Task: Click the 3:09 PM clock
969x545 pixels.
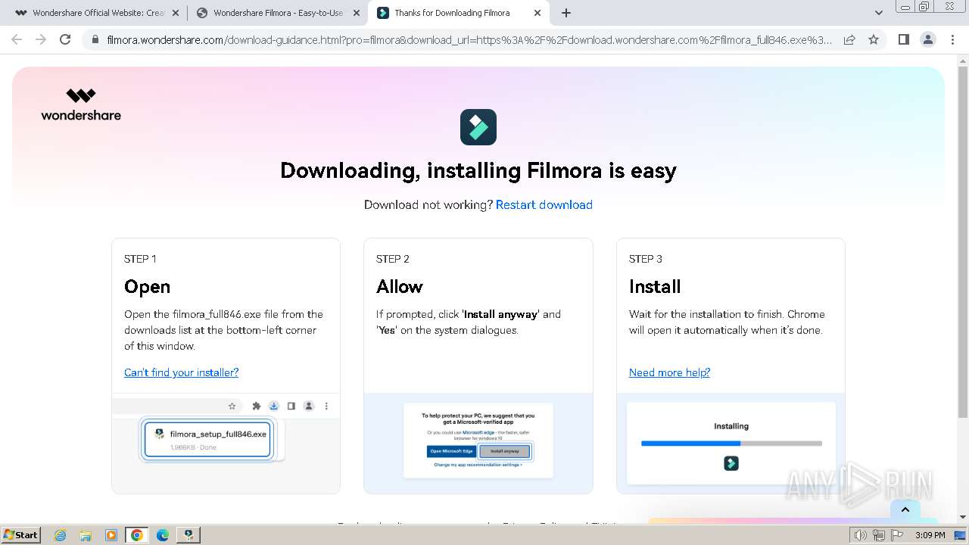Action: click(930, 535)
